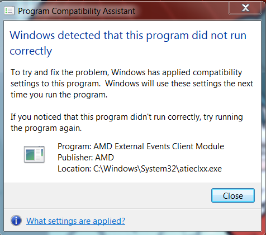
Task: Click the word 'correctly' in the blue heading
Action: [31, 51]
